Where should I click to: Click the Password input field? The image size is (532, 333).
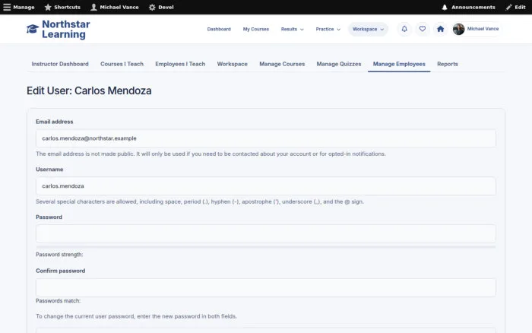tap(266, 233)
